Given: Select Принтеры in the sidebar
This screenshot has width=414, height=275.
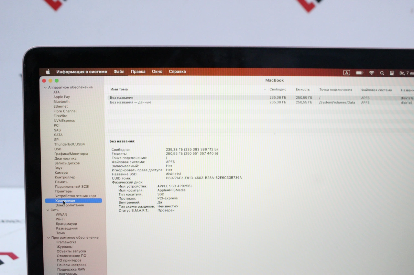Looking at the screenshot, I should (x=64, y=191).
